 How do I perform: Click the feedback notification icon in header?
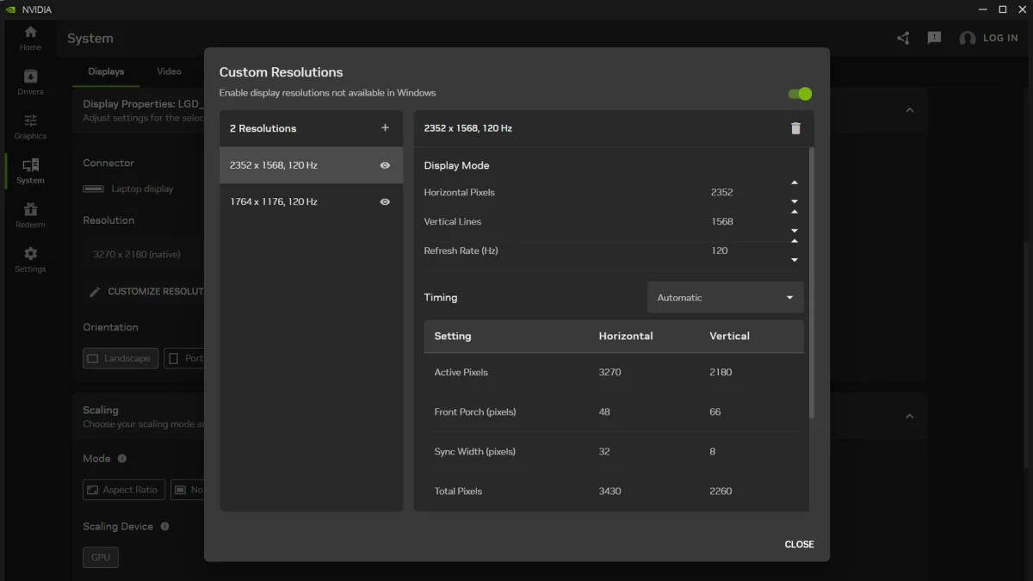[x=934, y=38]
